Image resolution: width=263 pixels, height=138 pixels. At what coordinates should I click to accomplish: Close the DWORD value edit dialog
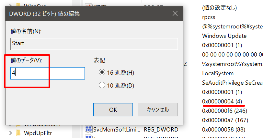tap(175, 14)
